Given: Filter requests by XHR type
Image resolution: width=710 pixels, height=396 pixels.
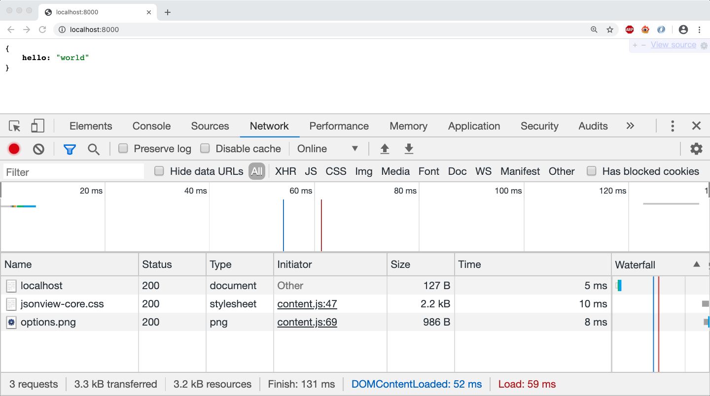Looking at the screenshot, I should [285, 171].
